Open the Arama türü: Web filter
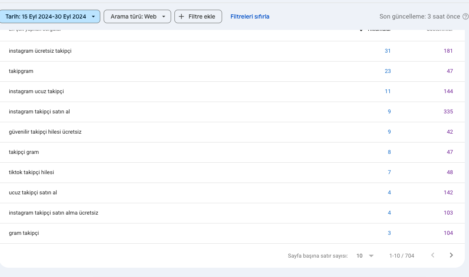 pos(137,16)
